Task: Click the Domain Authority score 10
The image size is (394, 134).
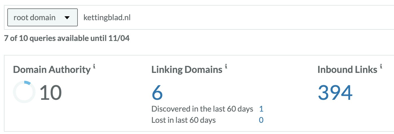Action: tap(50, 93)
